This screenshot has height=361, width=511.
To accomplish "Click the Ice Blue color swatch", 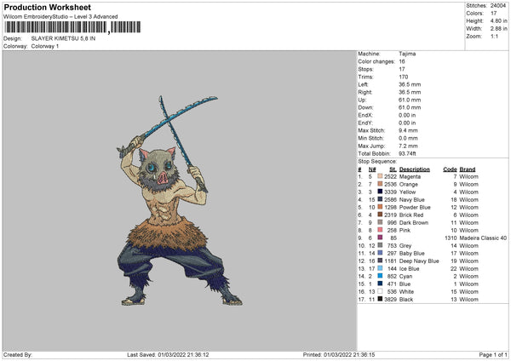I will (x=380, y=268).
